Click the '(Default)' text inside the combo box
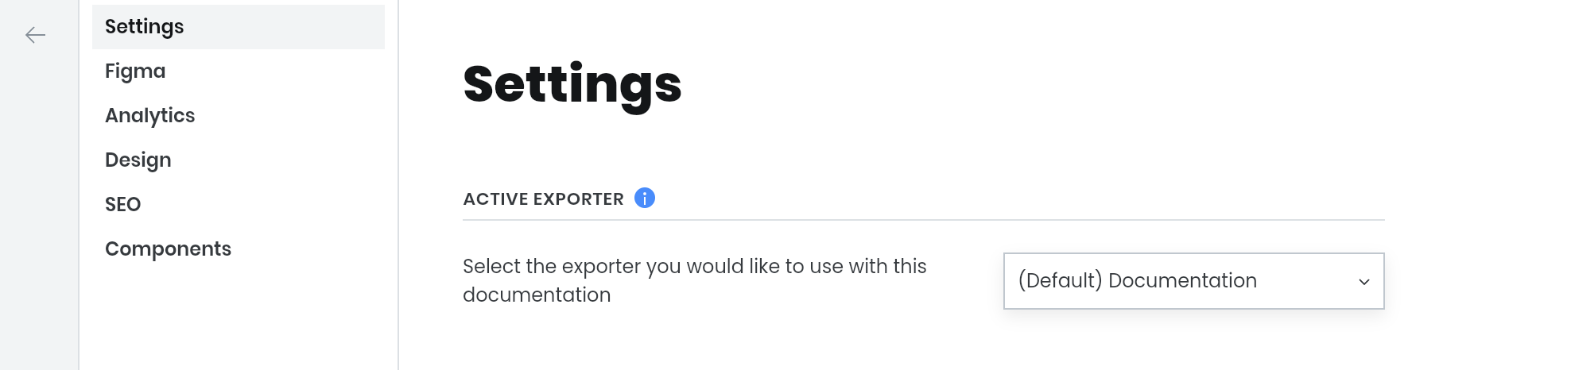 coord(1060,281)
